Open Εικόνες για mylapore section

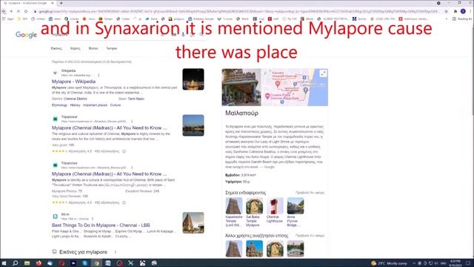(83, 252)
